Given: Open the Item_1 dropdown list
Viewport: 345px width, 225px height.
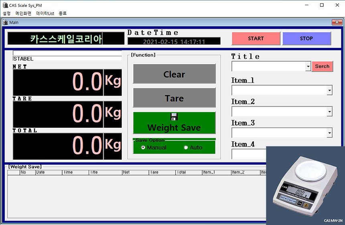Looking at the screenshot, I should pyautogui.click(x=329, y=90).
